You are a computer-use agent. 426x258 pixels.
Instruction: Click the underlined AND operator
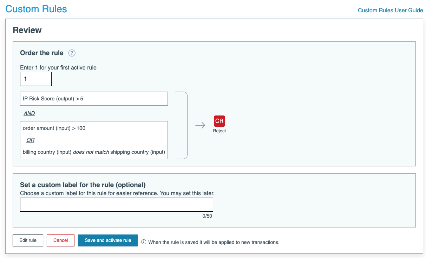(29, 113)
